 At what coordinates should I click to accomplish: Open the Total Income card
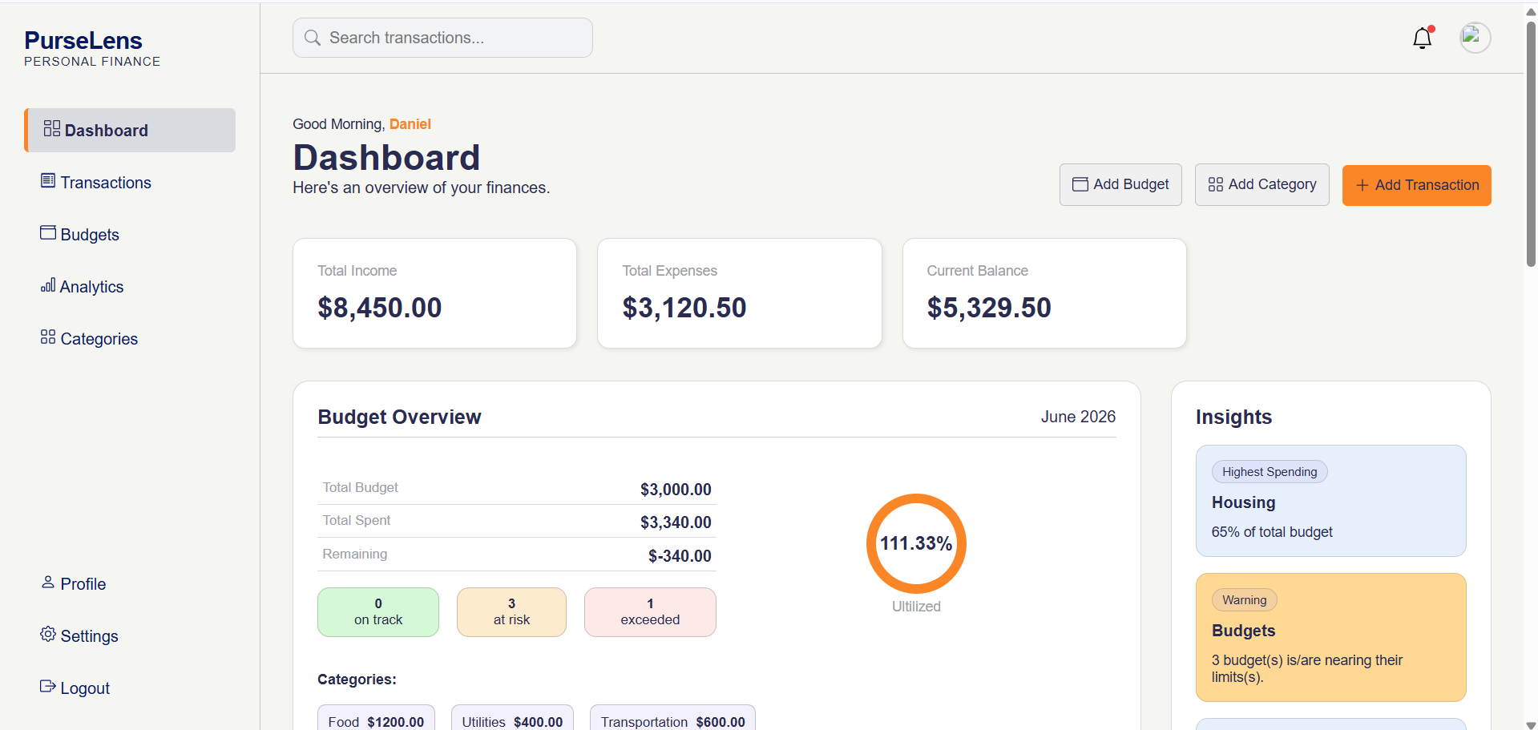pos(435,293)
